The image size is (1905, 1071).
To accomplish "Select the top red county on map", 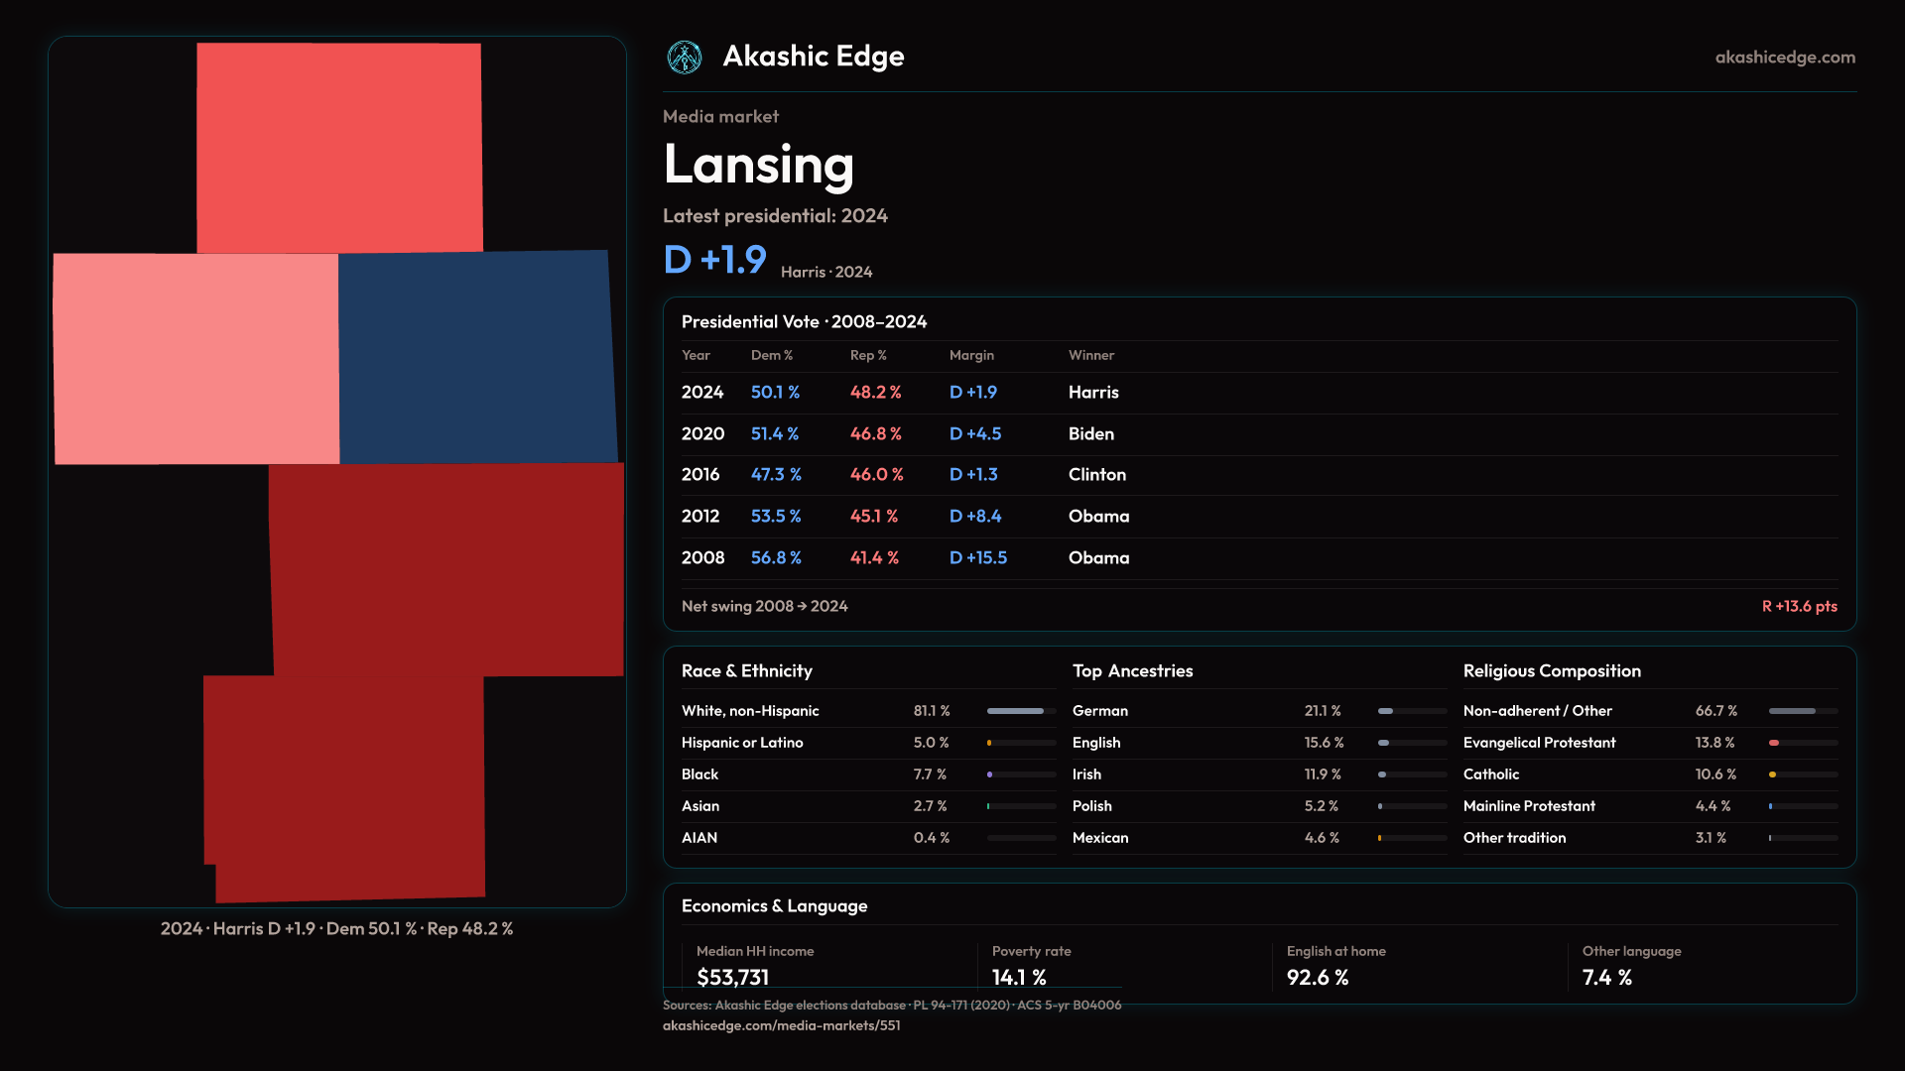I will click(x=339, y=149).
